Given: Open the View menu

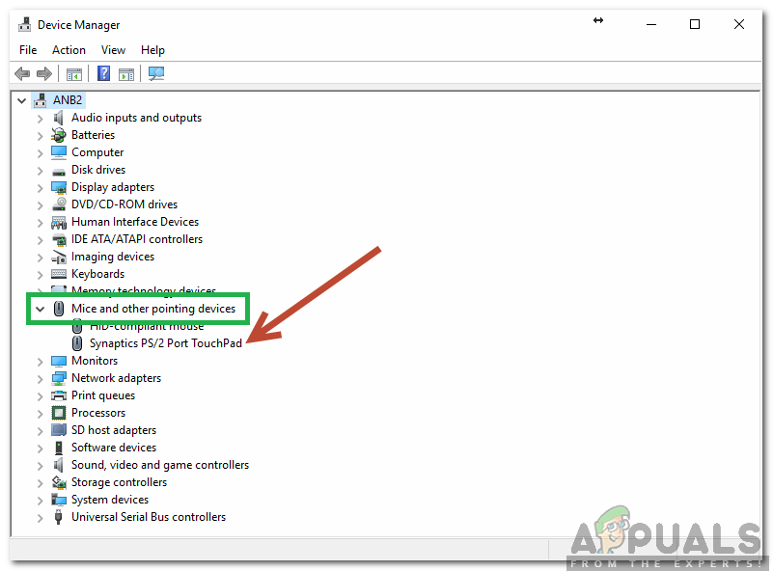Looking at the screenshot, I should 113,50.
